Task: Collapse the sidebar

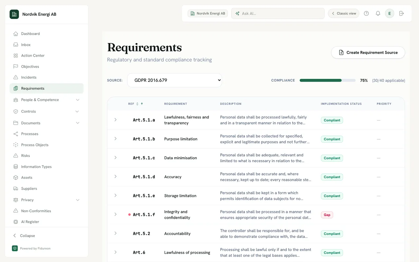Action: point(24,236)
